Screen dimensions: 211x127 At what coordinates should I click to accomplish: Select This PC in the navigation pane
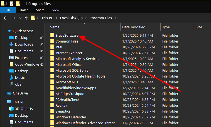click(x=19, y=102)
